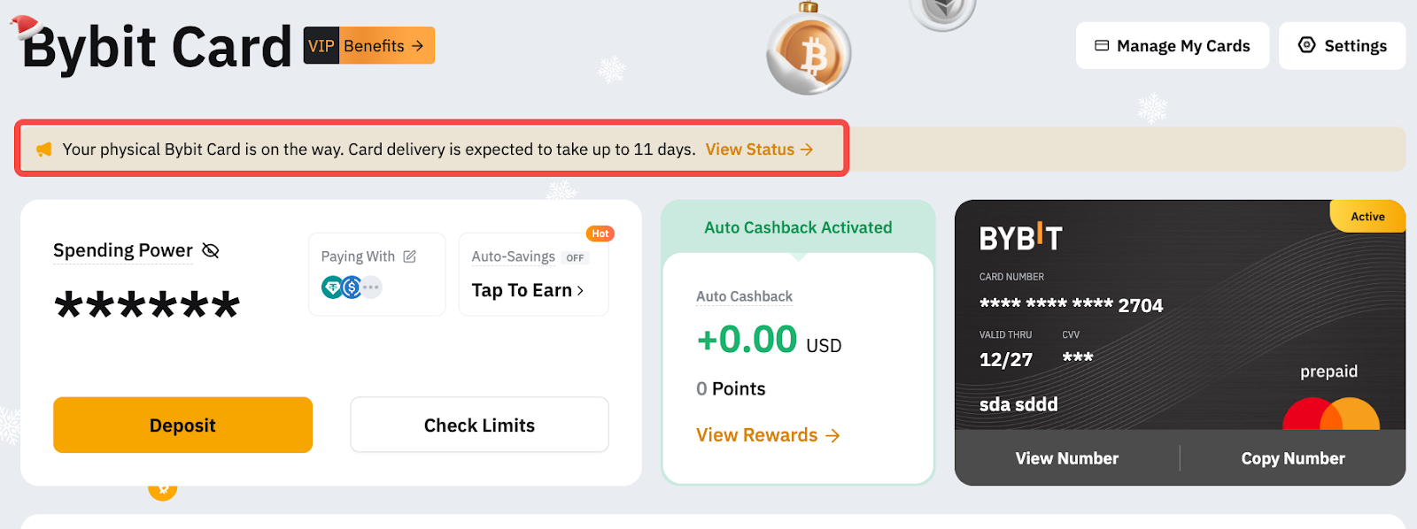Click the Check Limits button
Viewport: 1417px width, 529px height.
[479, 425]
